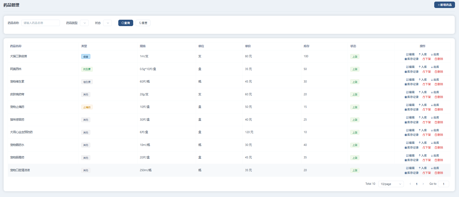This screenshot has width=459, height=197.
Task: Click 入库 for 阿莫西林
Action: click(x=423, y=67)
